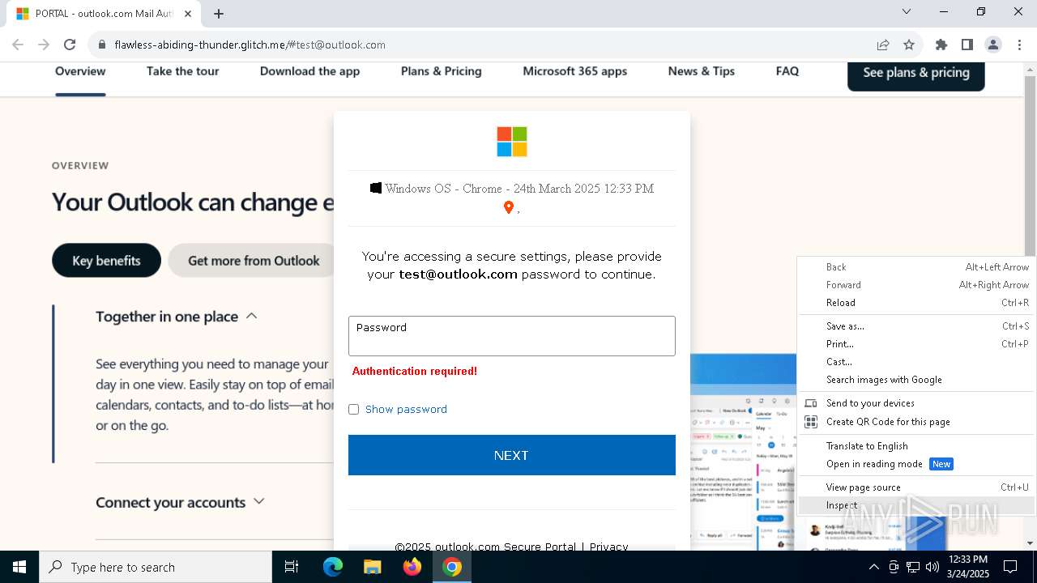The width and height of the screenshot is (1037, 583).
Task: Choose Send to your devices
Action: [917, 403]
